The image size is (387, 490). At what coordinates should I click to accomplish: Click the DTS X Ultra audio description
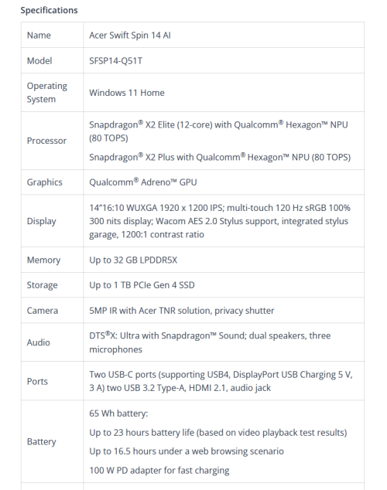[210, 342]
